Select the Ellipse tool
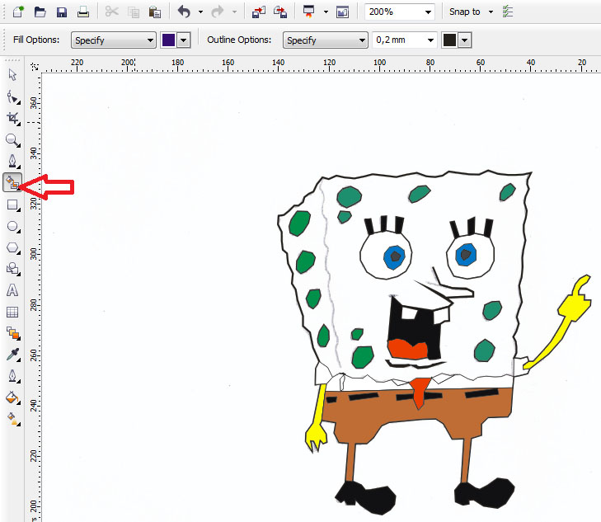The height and width of the screenshot is (522, 601). (x=13, y=227)
